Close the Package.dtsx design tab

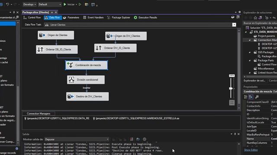(x=56, y=12)
